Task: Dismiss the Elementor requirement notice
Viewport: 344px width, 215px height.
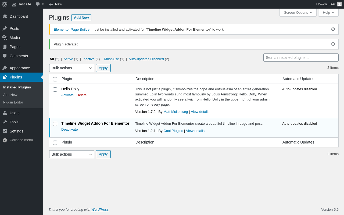Action: [333, 29]
